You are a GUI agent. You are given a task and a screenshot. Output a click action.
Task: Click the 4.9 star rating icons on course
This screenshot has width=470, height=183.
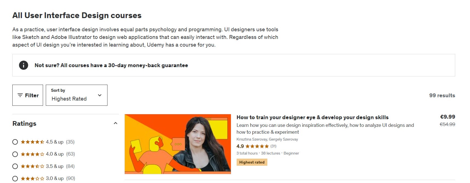pyautogui.click(x=257, y=146)
